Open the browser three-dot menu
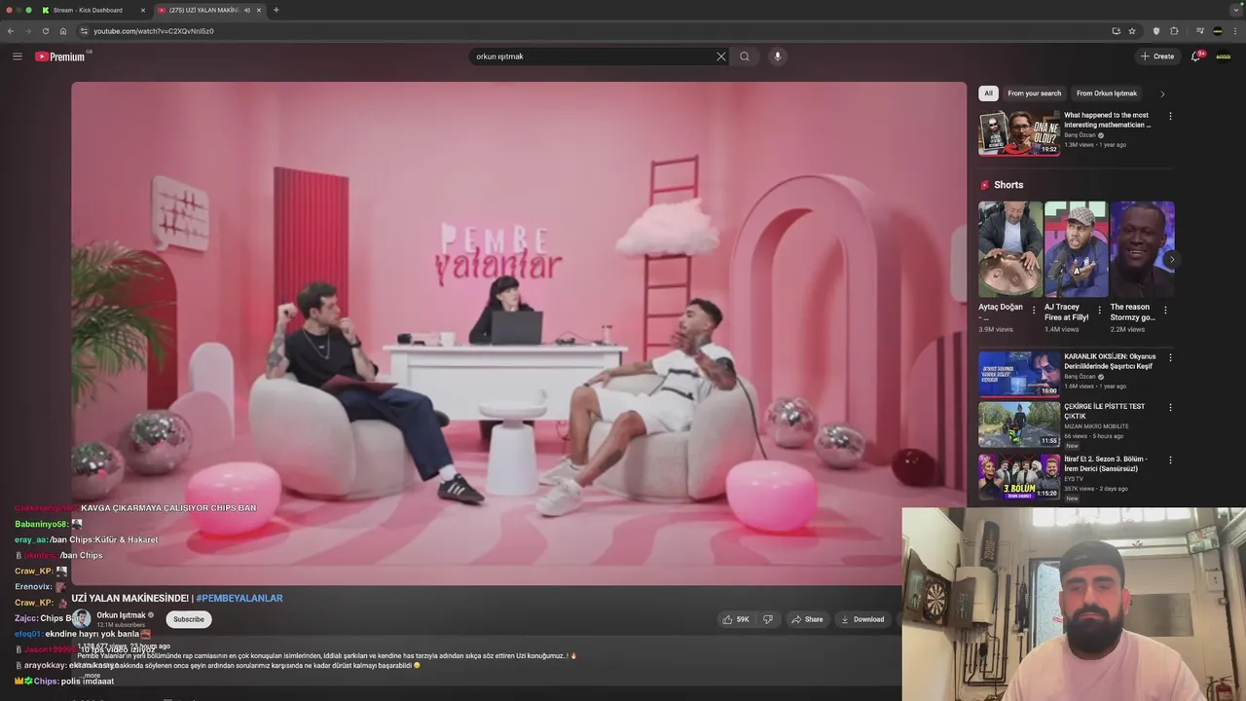Screen dimensions: 1246x701 pos(1235,31)
